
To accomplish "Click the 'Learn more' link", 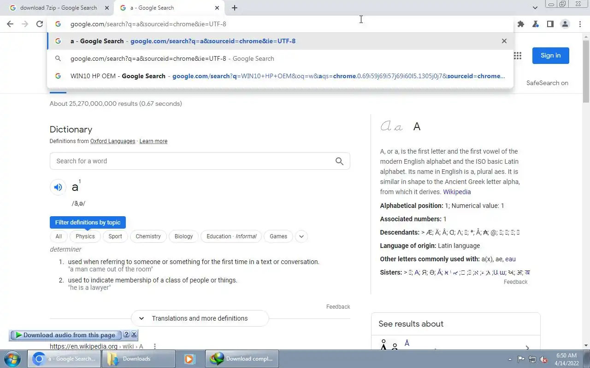I will 153,141.
